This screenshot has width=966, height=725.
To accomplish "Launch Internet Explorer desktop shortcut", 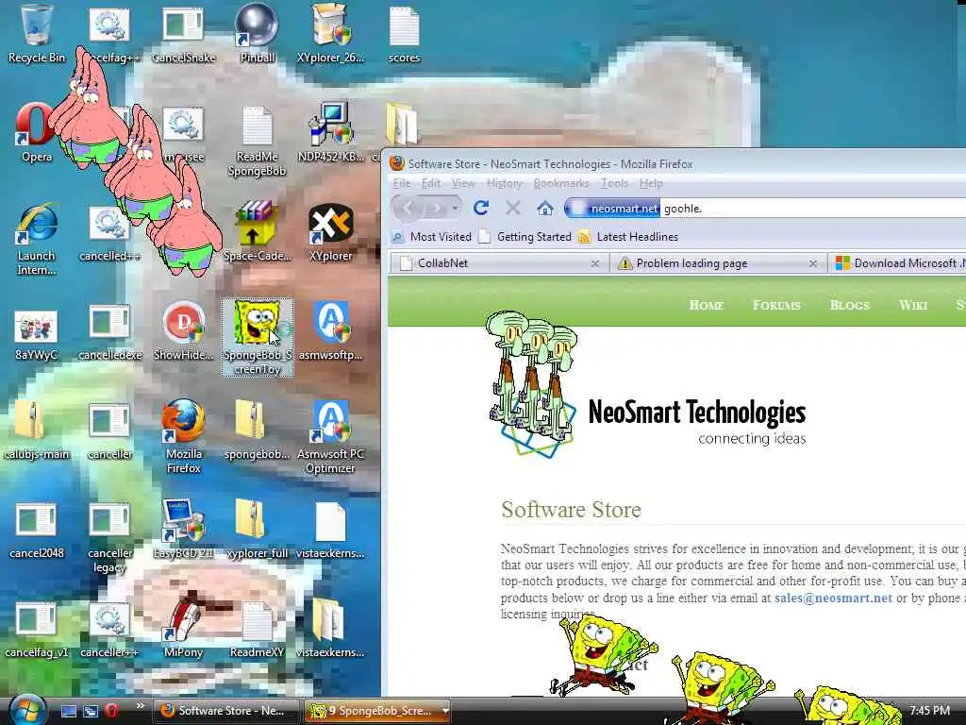I will click(36, 239).
